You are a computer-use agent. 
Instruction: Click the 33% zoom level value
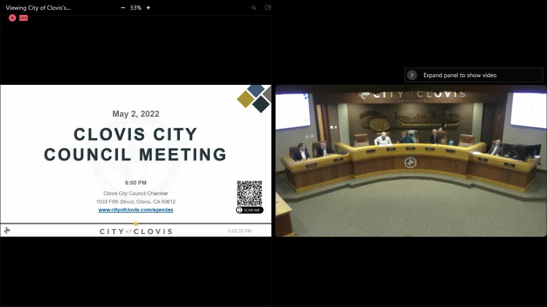point(135,8)
